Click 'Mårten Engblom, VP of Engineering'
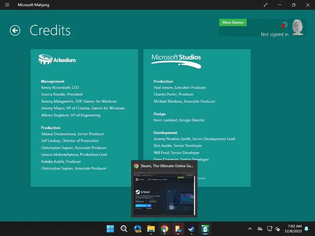The height and width of the screenshot is (236, 315). click(x=71, y=115)
